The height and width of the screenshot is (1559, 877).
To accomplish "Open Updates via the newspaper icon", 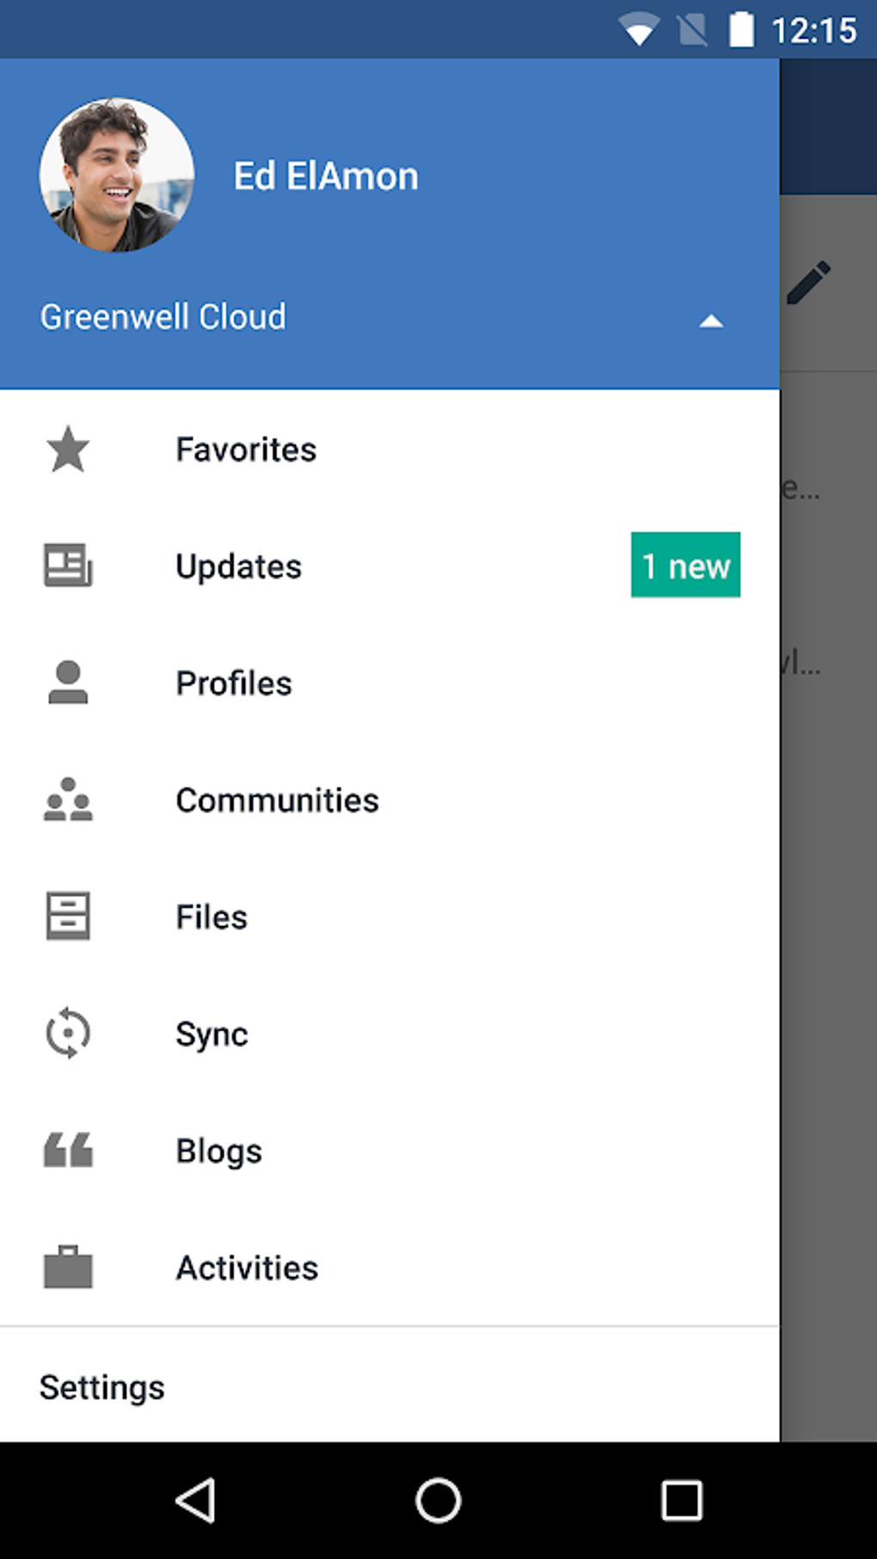I will click(67, 566).
